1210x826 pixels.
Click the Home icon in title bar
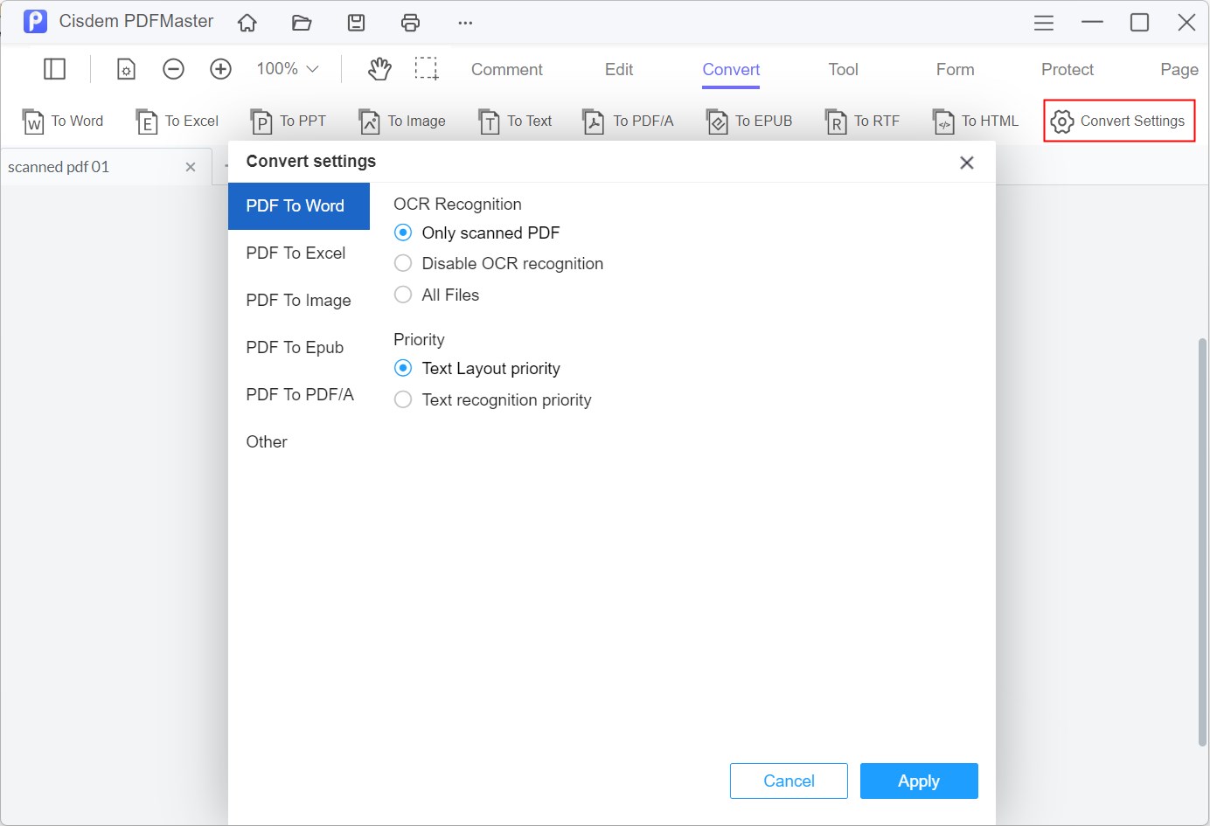(x=247, y=23)
